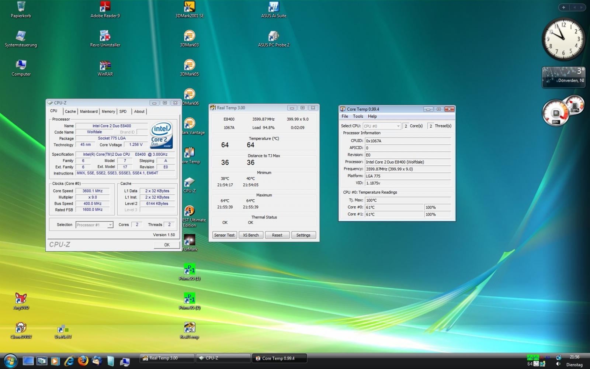This screenshot has height=369, width=590.
Task: Open the CloneDVD2 desktop icon
Action: pyautogui.click(x=21, y=330)
